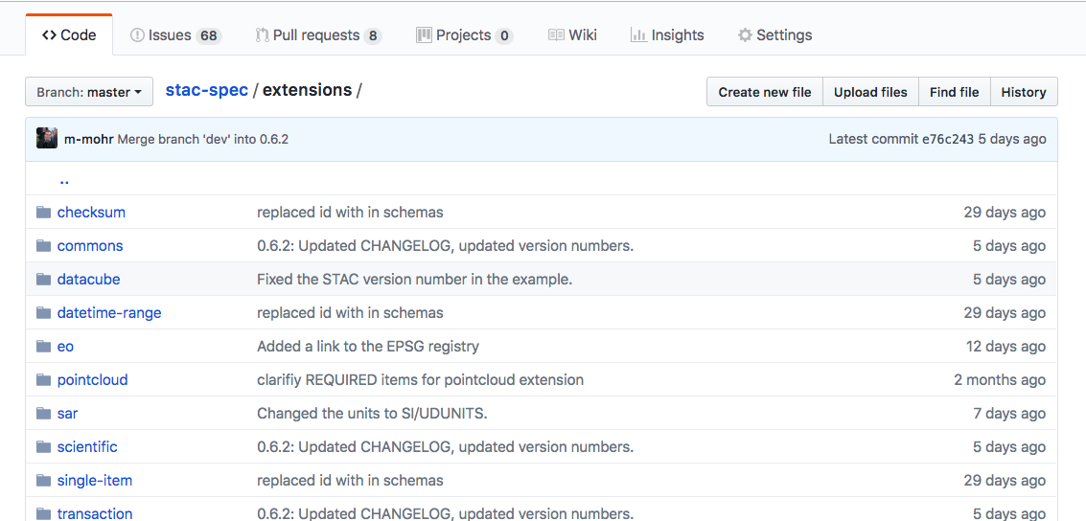The width and height of the screenshot is (1086, 521).
Task: Open the checksum folder icon
Action: pos(44,213)
